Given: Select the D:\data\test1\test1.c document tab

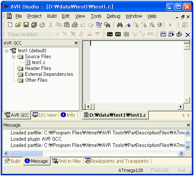Looking at the screenshot, I should 115,115.
